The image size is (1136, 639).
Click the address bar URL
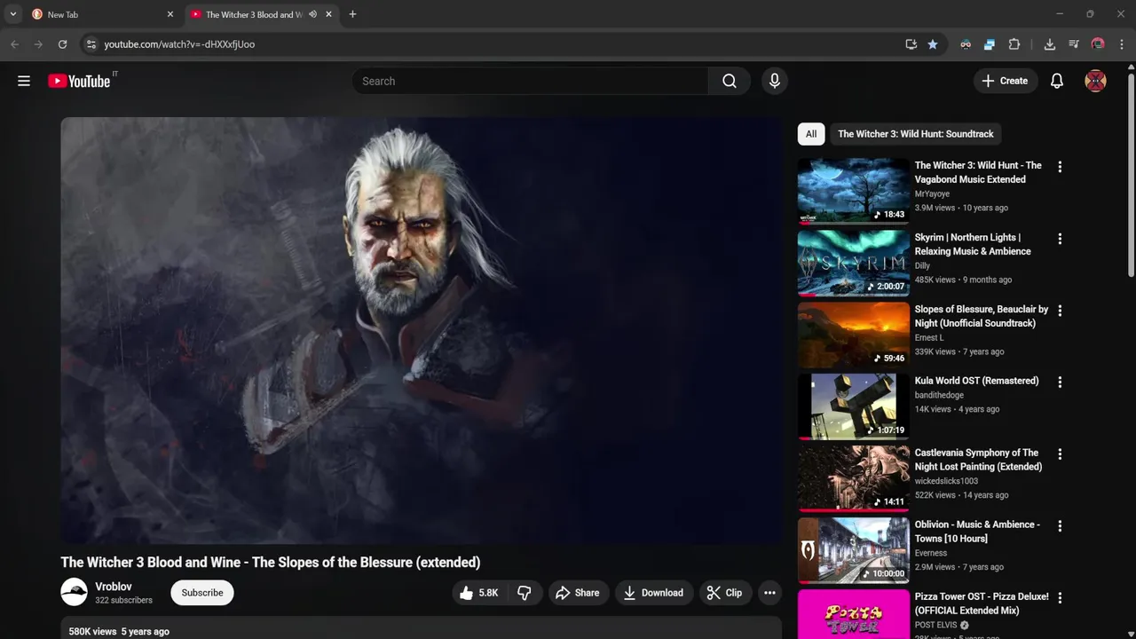(179, 44)
